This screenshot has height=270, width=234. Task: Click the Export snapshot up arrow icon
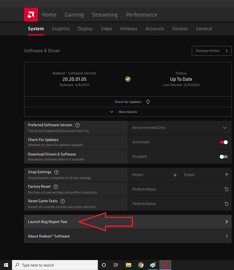coord(227,175)
